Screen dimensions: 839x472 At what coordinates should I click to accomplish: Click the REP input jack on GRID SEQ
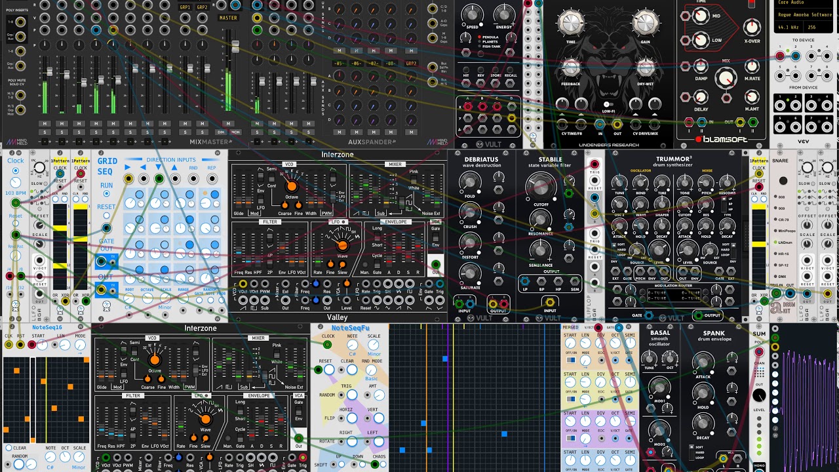(x=212, y=178)
